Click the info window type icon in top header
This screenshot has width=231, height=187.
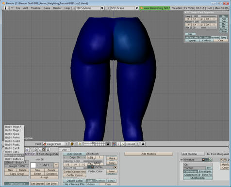[x=5, y=8]
